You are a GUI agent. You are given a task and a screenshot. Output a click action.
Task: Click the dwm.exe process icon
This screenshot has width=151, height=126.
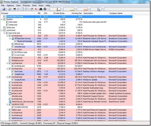[13, 72]
